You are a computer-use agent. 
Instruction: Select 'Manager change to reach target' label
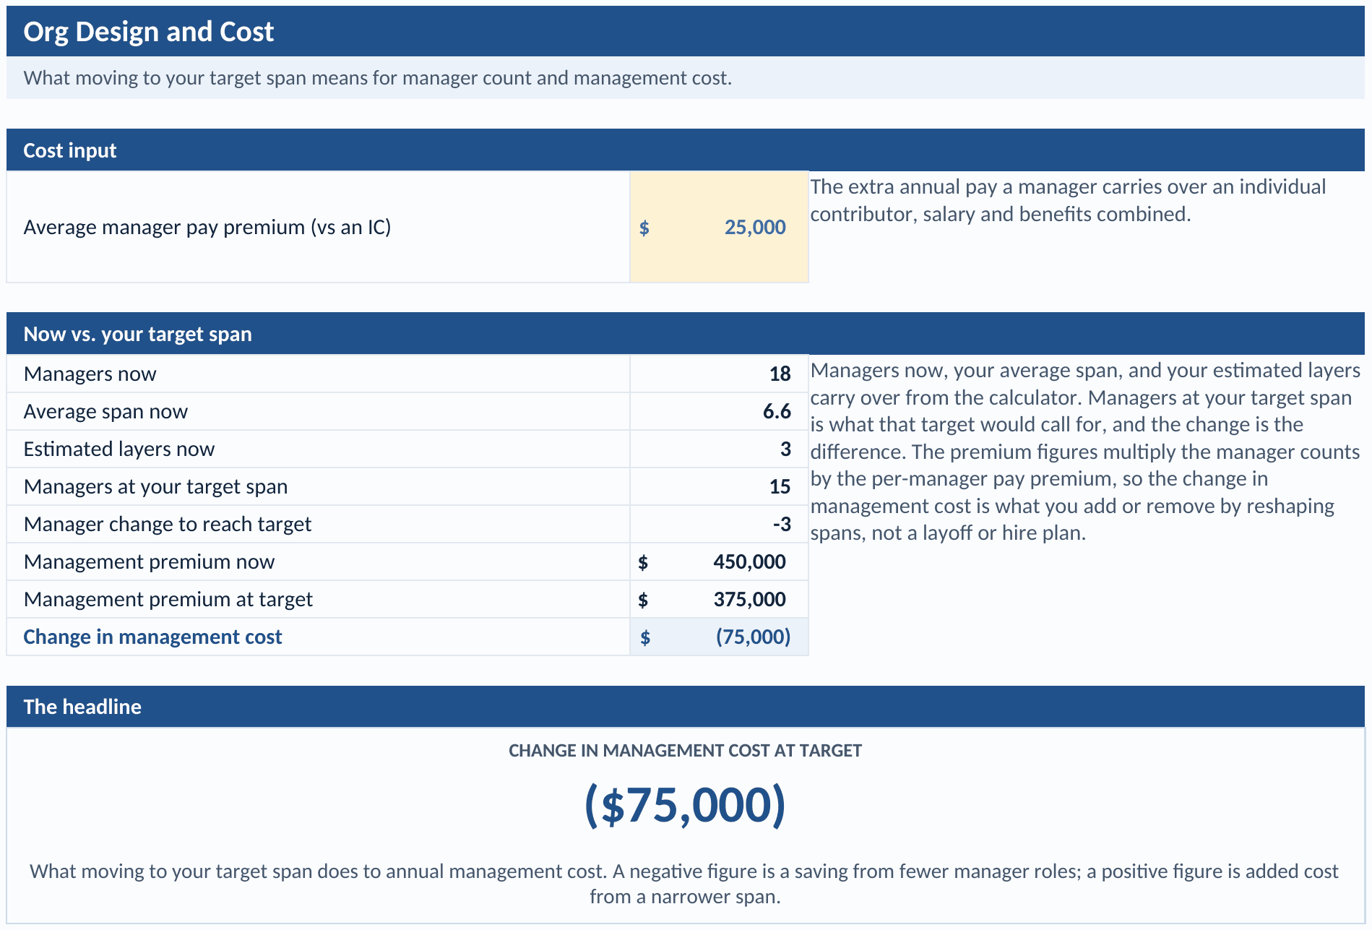[167, 524]
